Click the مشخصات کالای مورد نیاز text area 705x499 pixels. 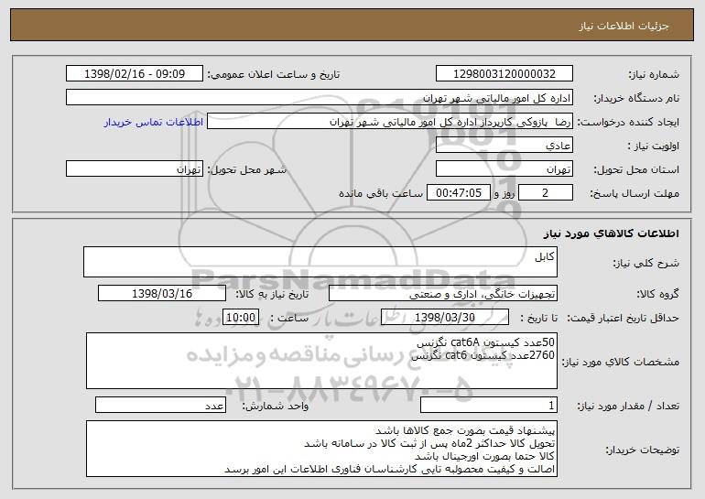click(321, 361)
